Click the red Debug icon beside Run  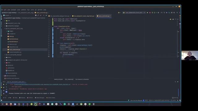150,13
